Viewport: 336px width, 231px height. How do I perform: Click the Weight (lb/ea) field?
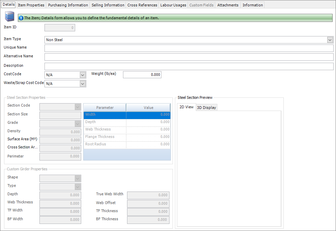coord(142,75)
